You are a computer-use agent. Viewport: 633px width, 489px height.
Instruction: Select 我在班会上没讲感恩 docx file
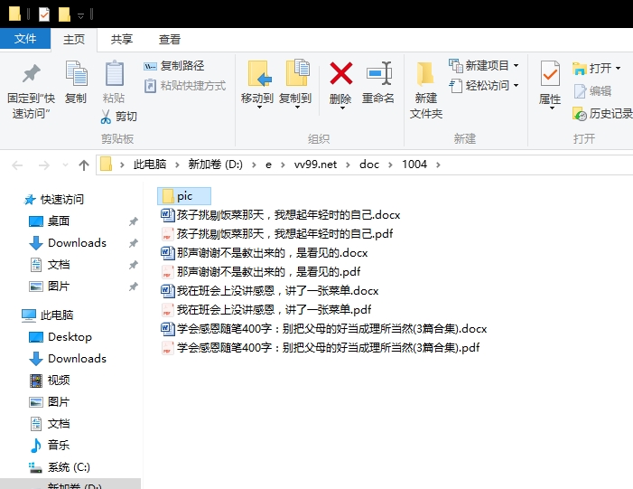[270, 290]
